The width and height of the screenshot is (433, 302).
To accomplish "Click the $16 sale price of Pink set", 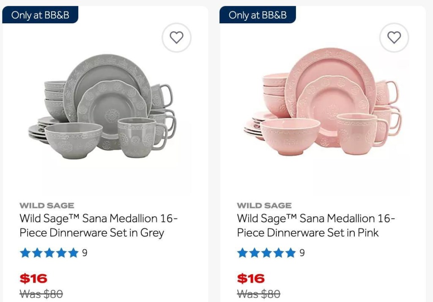I will (251, 279).
